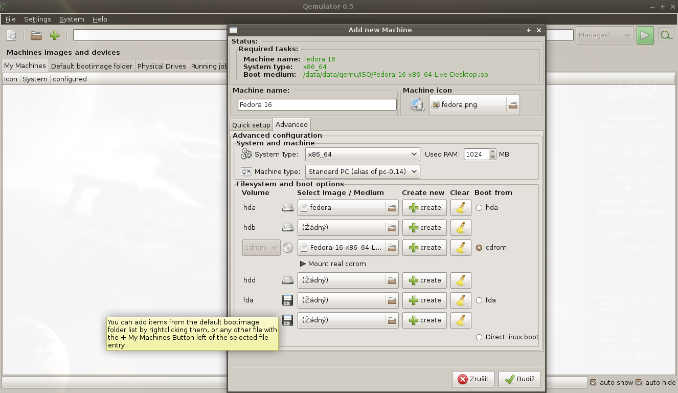Click the hard disk icon next to hdb
678x393 pixels.
tap(288, 228)
